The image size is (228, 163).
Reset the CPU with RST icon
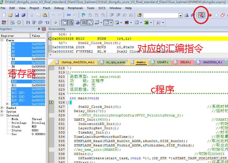point(4,23)
